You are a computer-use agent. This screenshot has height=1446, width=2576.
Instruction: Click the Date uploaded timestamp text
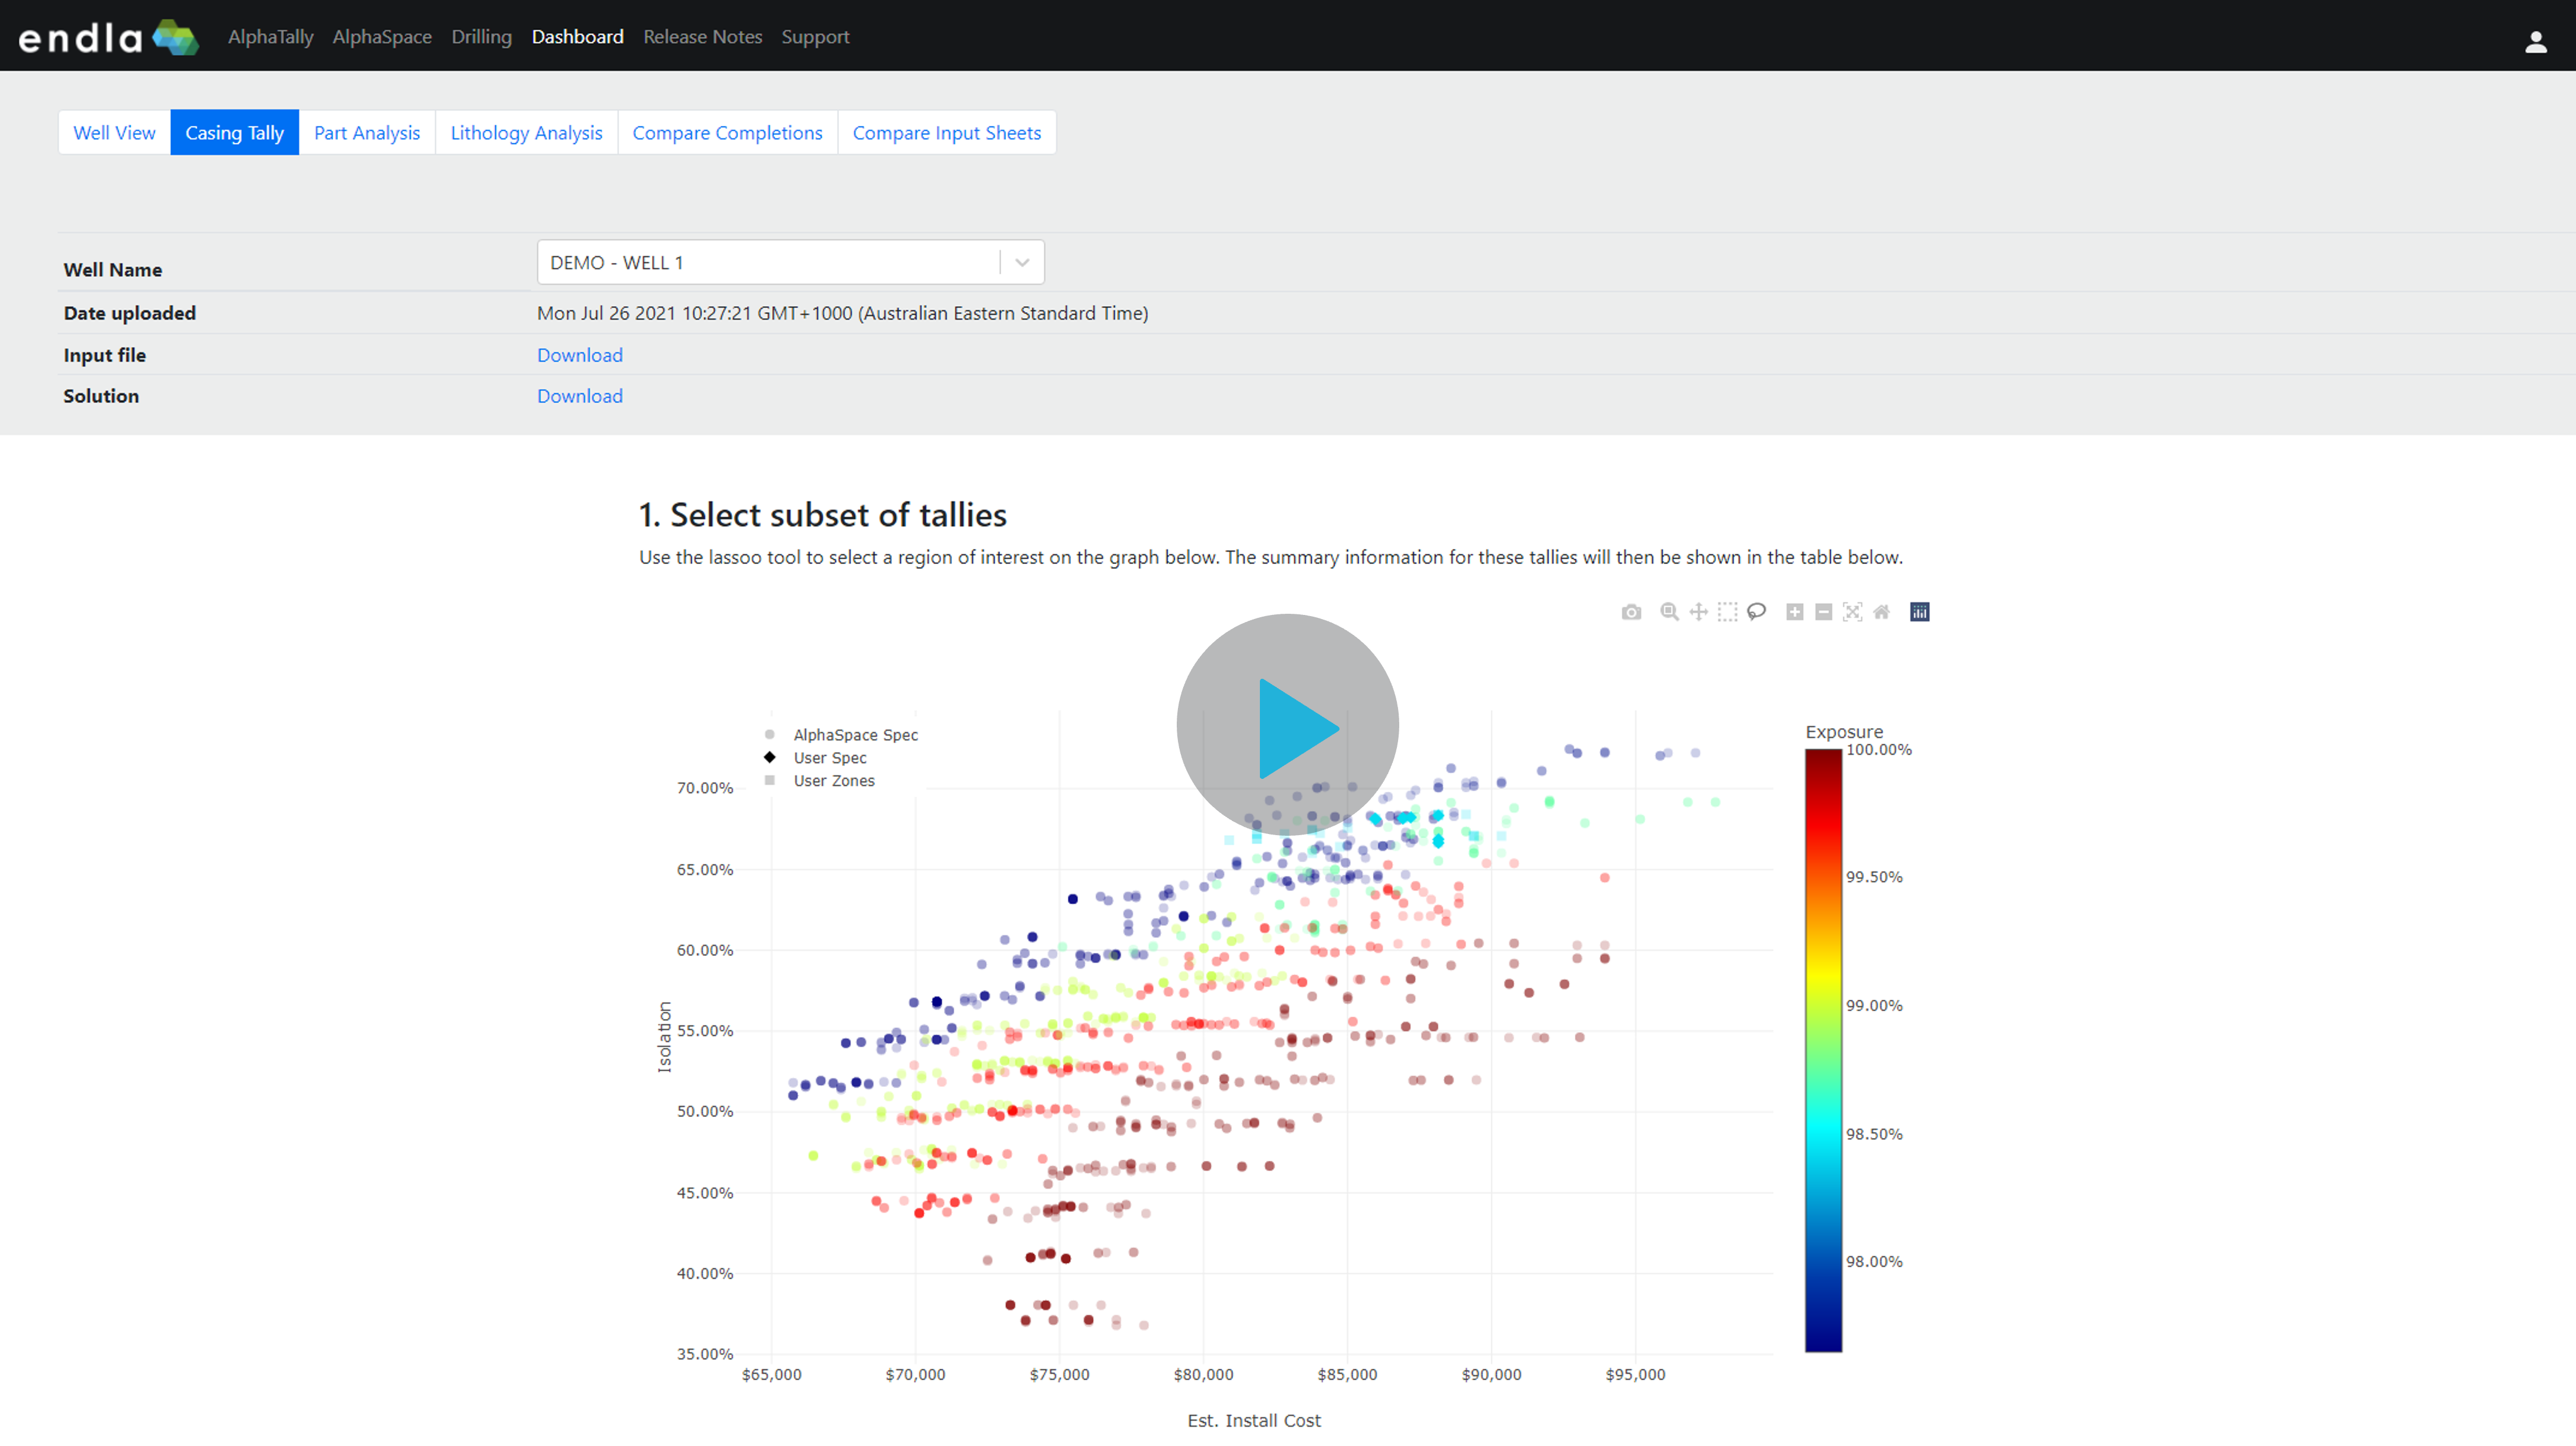pos(842,312)
